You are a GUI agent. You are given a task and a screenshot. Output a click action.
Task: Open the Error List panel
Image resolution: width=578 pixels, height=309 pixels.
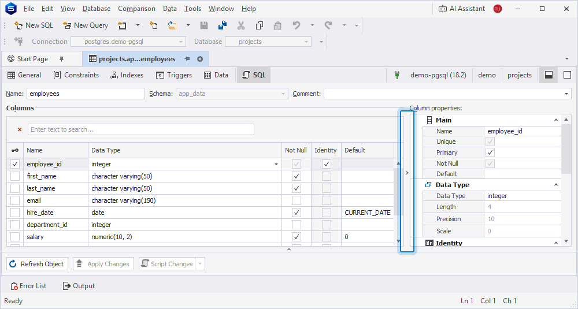point(28,286)
